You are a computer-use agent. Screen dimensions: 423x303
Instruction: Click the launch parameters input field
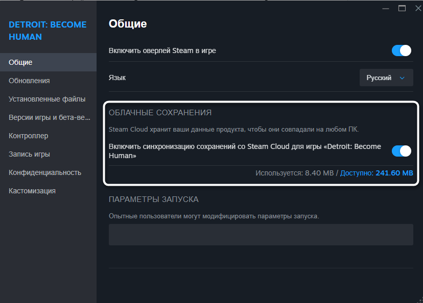click(261, 235)
